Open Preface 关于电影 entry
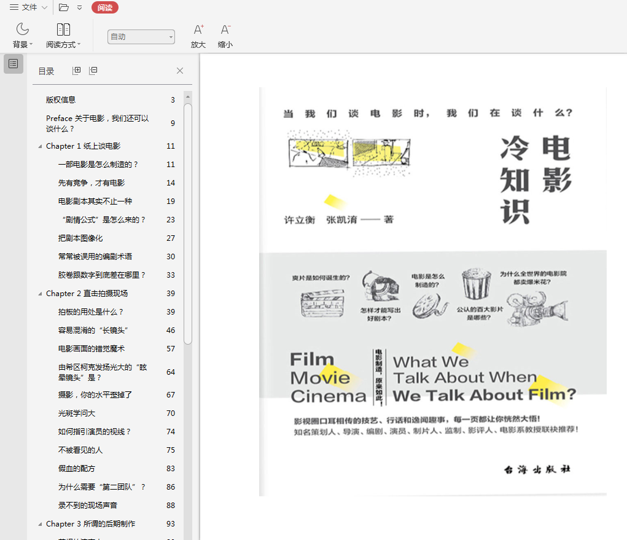 [x=97, y=123]
